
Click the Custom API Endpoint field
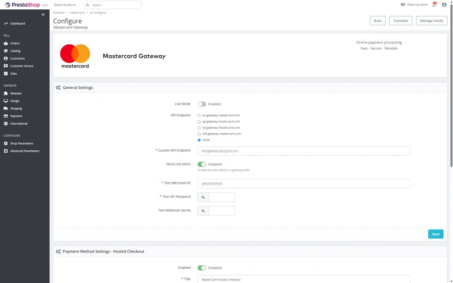coord(303,151)
